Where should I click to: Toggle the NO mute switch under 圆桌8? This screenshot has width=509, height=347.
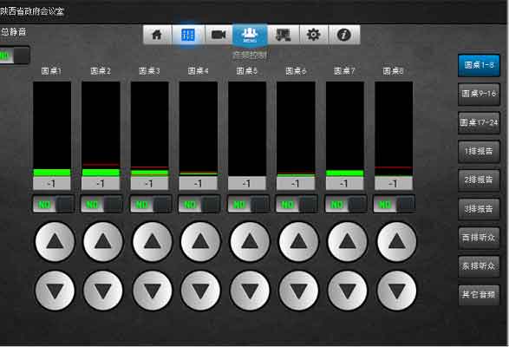coord(395,205)
